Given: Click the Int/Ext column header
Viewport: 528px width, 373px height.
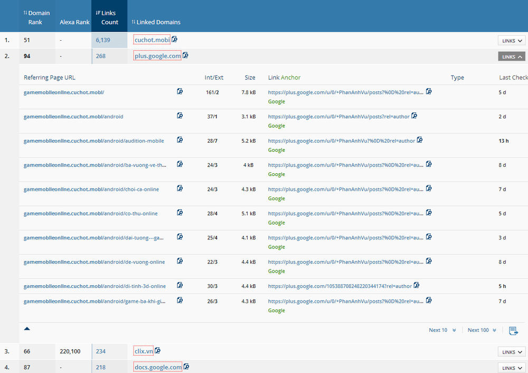Looking at the screenshot, I should click(x=214, y=78).
